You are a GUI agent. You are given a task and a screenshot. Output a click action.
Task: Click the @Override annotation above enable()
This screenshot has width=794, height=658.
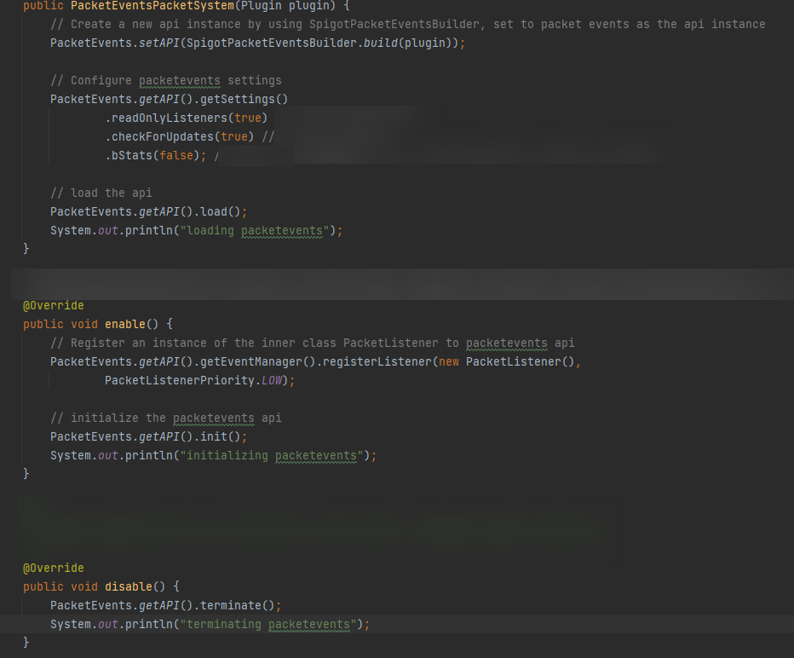click(53, 305)
